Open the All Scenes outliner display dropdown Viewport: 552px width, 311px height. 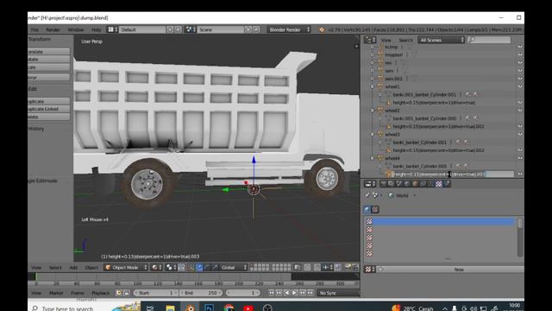[441, 40]
